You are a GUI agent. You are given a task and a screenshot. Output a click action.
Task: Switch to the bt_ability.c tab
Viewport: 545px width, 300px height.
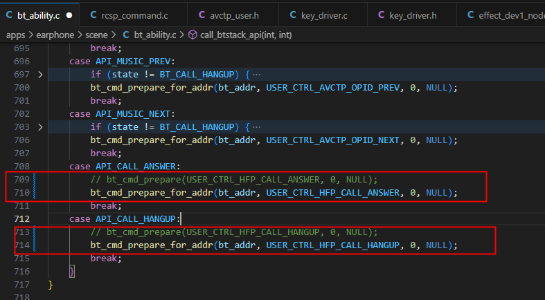[x=39, y=15]
